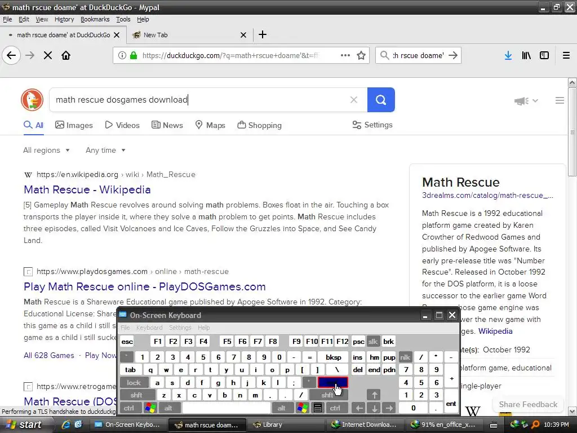Open the Math Rescue - Wikipedia result
The height and width of the screenshot is (433, 577).
pos(87,189)
